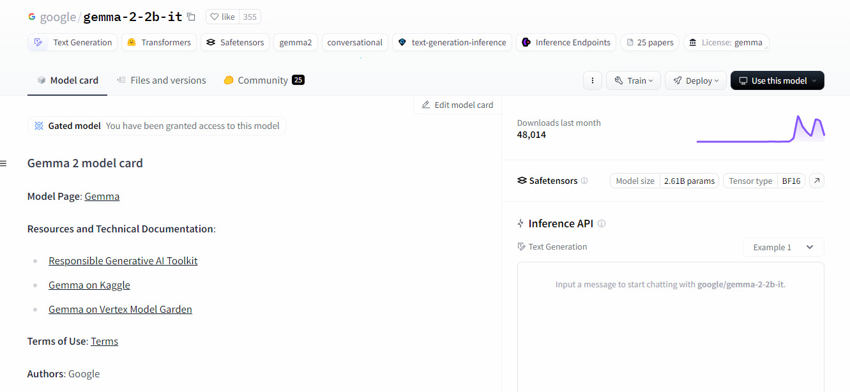Screen dimensions: 850x392
Task: Open the three-dot more options menu
Action: [x=593, y=80]
